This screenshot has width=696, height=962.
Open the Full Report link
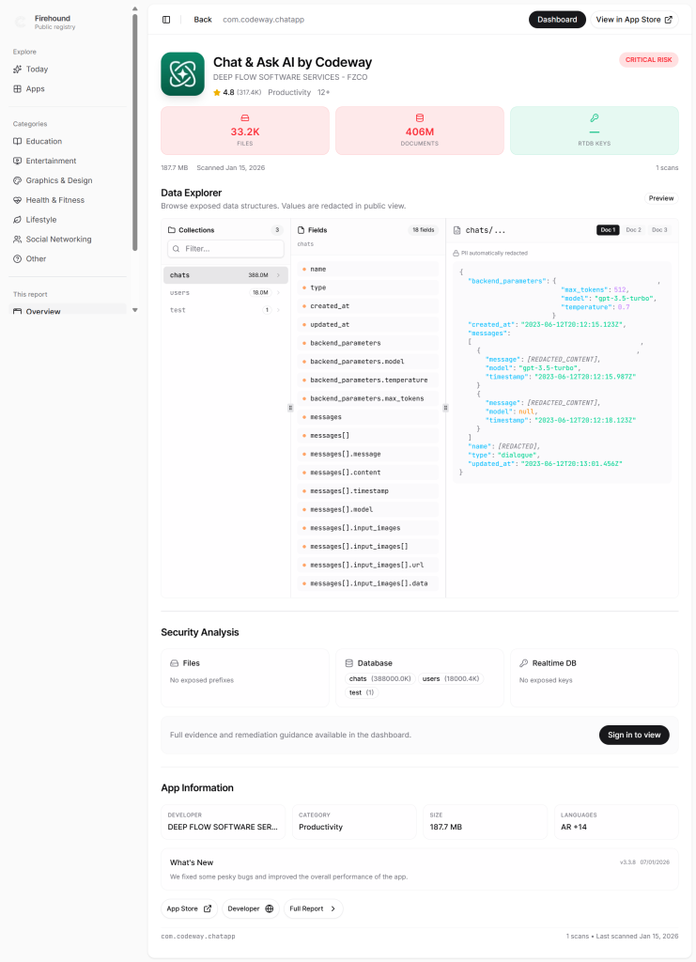tap(313, 908)
